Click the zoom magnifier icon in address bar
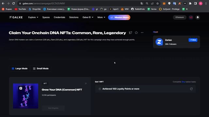 147,4
